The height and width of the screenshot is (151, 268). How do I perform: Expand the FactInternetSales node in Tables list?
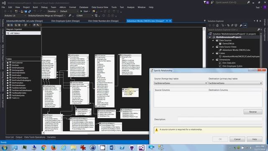[x=8, y=88]
